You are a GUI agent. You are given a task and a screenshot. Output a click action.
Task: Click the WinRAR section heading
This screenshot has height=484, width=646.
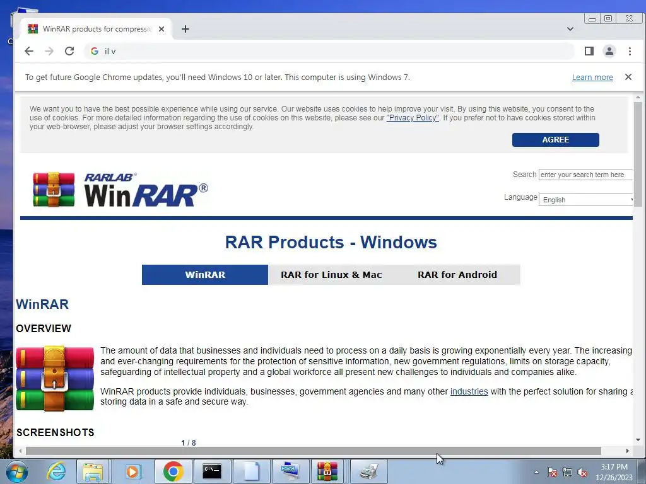click(x=42, y=304)
